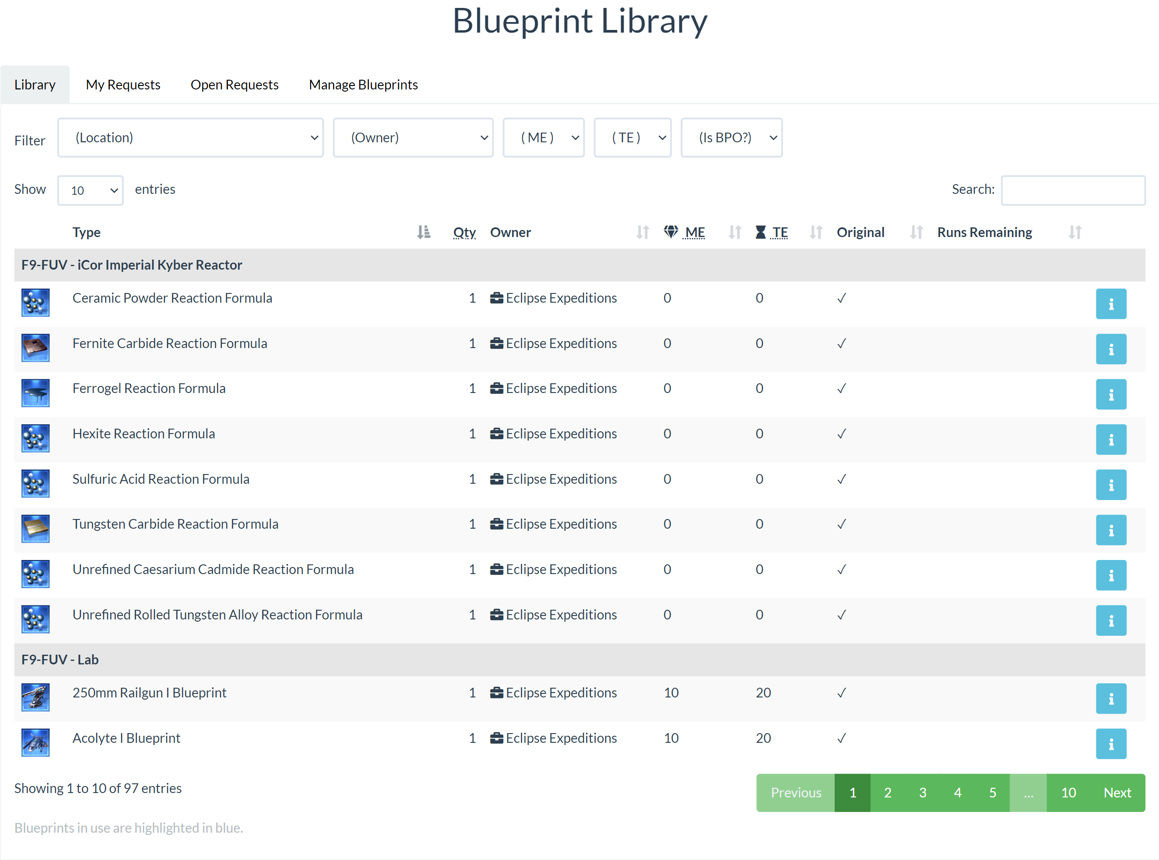Open the Is BPO? filter dropdown
This screenshot has width=1159, height=860.
pos(731,138)
